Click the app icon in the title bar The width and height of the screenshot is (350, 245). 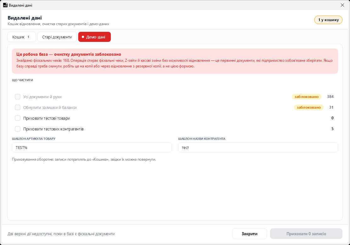click(x=5, y=5)
